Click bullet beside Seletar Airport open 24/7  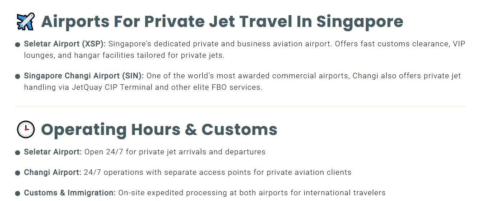18,153
